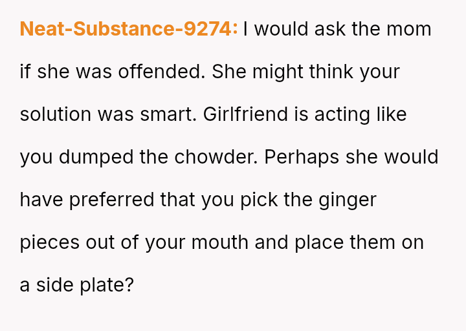466x331 pixels.
Task: Click the word "place" in the comment
Action: coord(319,242)
